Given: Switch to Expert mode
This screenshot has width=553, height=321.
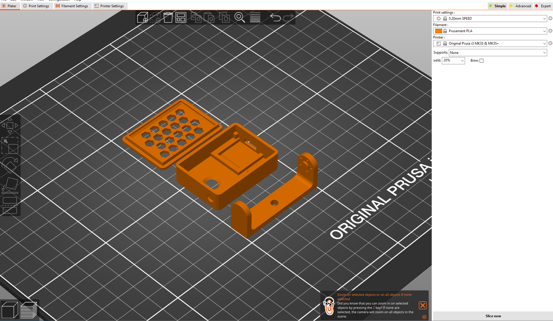Looking at the screenshot, I should click(x=543, y=6).
